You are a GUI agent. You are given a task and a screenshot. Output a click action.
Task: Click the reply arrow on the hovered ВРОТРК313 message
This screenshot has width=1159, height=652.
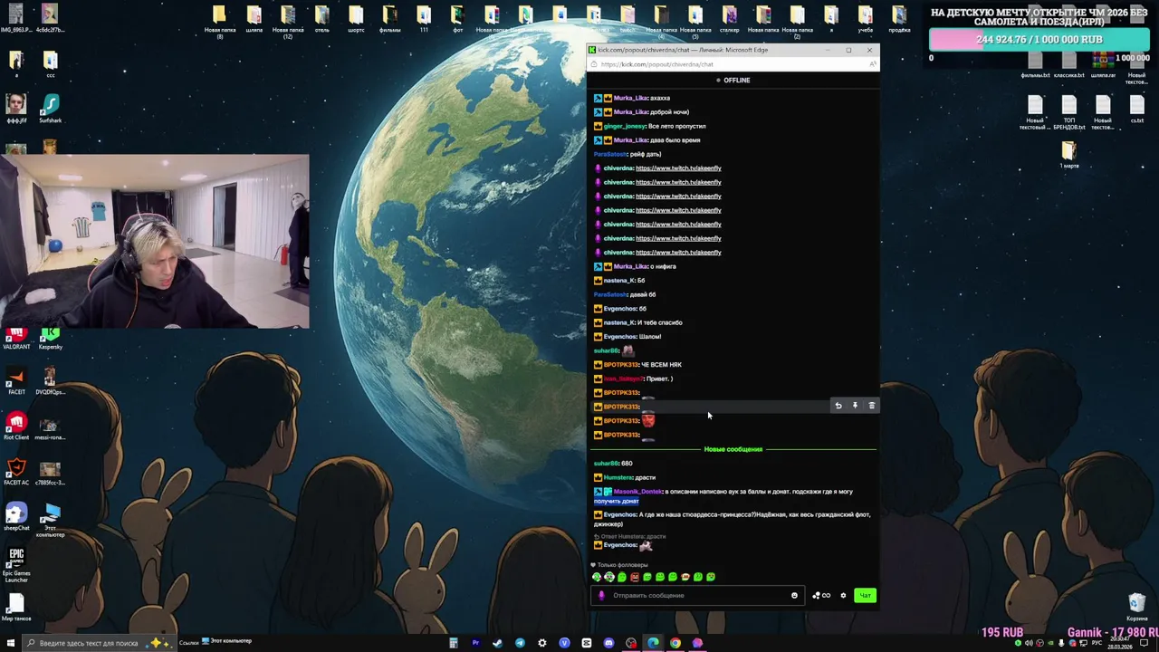[x=838, y=406]
